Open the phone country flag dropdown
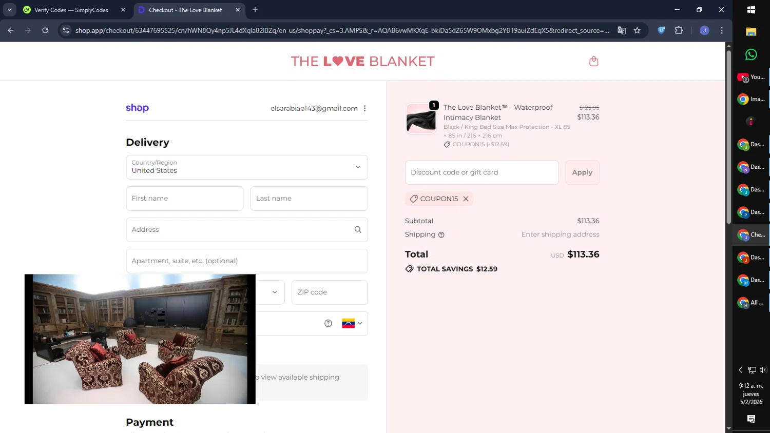Screen dimensions: 770x433 click(352, 323)
